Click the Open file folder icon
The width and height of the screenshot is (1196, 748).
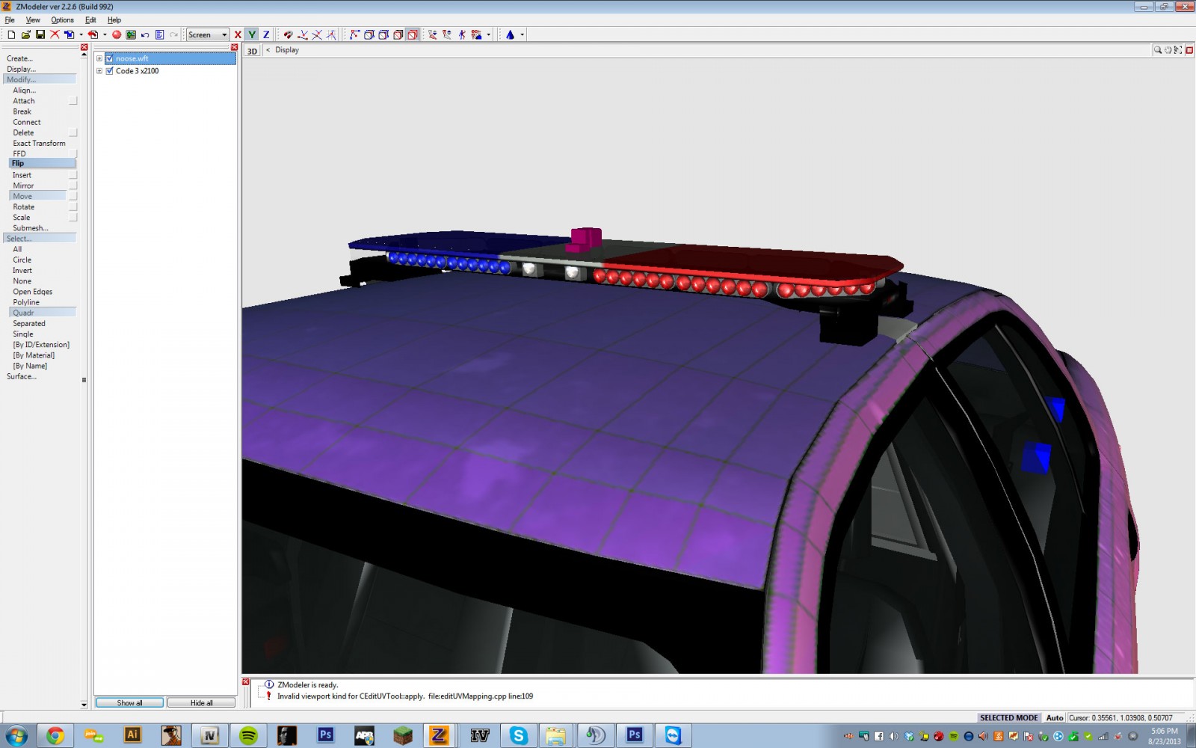[26, 34]
